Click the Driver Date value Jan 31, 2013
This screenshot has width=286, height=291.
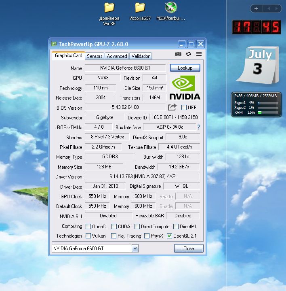tap(105, 186)
